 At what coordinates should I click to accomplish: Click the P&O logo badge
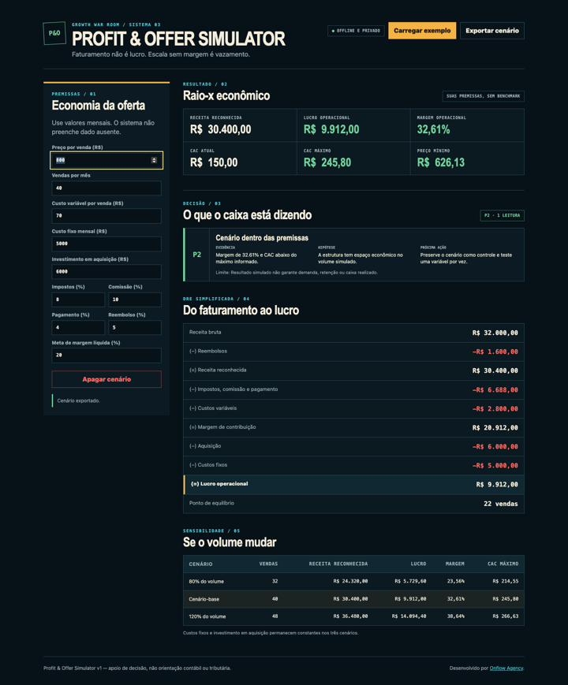(x=54, y=33)
